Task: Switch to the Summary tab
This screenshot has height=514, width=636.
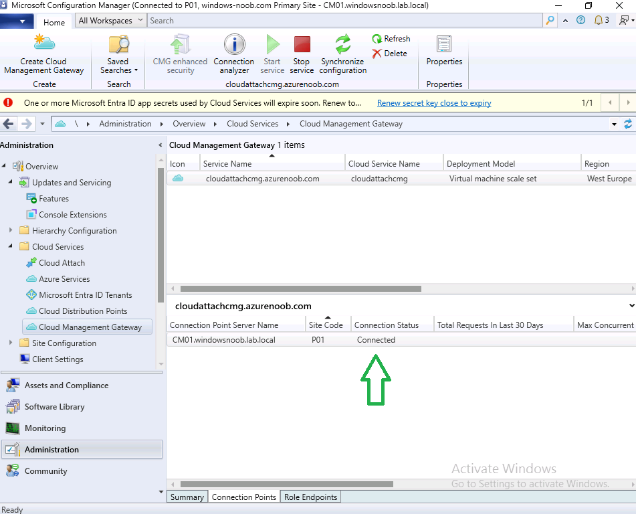Action: click(187, 497)
